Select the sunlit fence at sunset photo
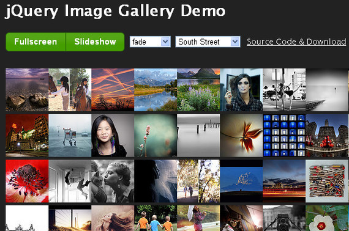This screenshot has width=349, height=231. (70, 218)
